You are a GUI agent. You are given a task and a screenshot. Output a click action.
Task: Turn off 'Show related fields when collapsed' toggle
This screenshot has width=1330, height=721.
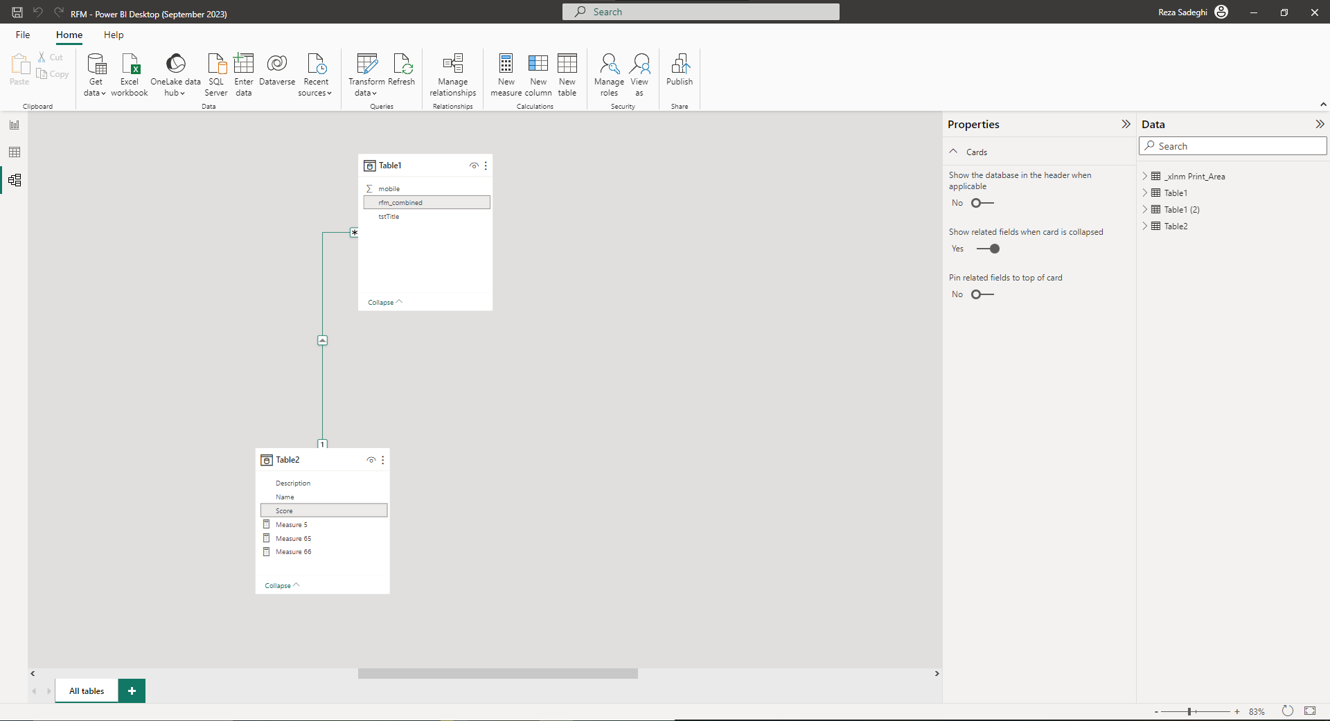pos(988,249)
